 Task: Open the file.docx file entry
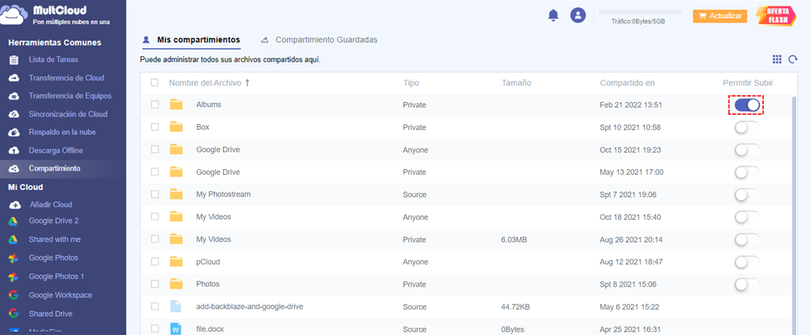pos(211,329)
